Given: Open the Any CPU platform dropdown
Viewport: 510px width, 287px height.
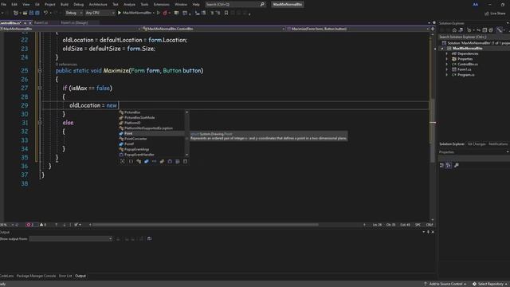Looking at the screenshot, I should 100,13.
